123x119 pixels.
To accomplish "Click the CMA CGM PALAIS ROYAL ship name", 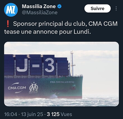I will (62, 82).
